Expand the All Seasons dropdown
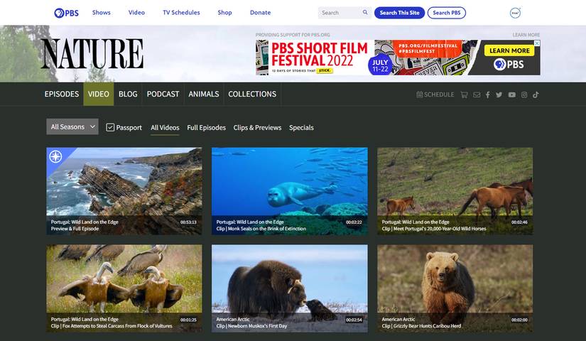The image size is (586, 341). (72, 126)
